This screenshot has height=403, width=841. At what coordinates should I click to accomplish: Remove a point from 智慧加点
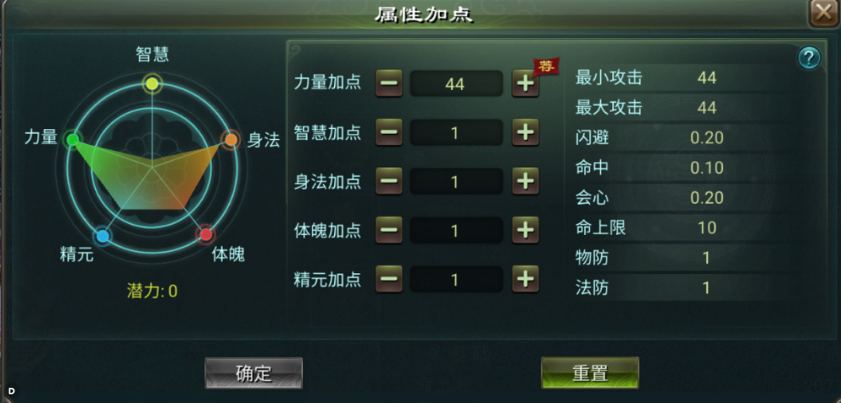tap(389, 132)
